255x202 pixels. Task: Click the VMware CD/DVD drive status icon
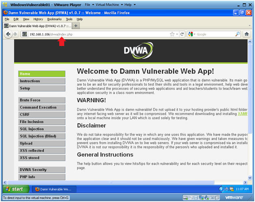pyautogui.click(x=190, y=198)
